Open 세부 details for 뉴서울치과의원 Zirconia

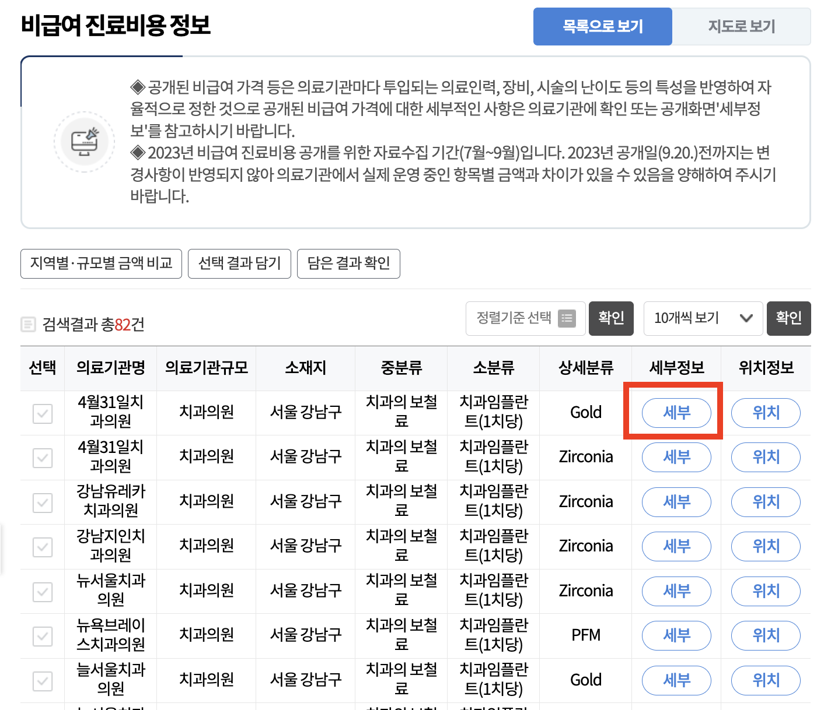tap(676, 591)
